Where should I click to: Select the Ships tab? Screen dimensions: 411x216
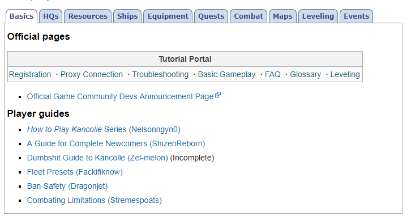point(127,16)
